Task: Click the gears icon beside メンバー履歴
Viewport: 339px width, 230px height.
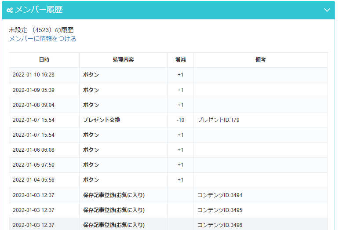Action: pyautogui.click(x=10, y=10)
